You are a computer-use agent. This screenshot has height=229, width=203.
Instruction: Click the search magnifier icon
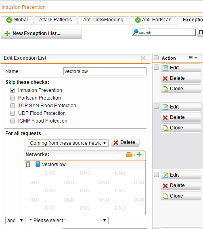pyautogui.click(x=136, y=32)
